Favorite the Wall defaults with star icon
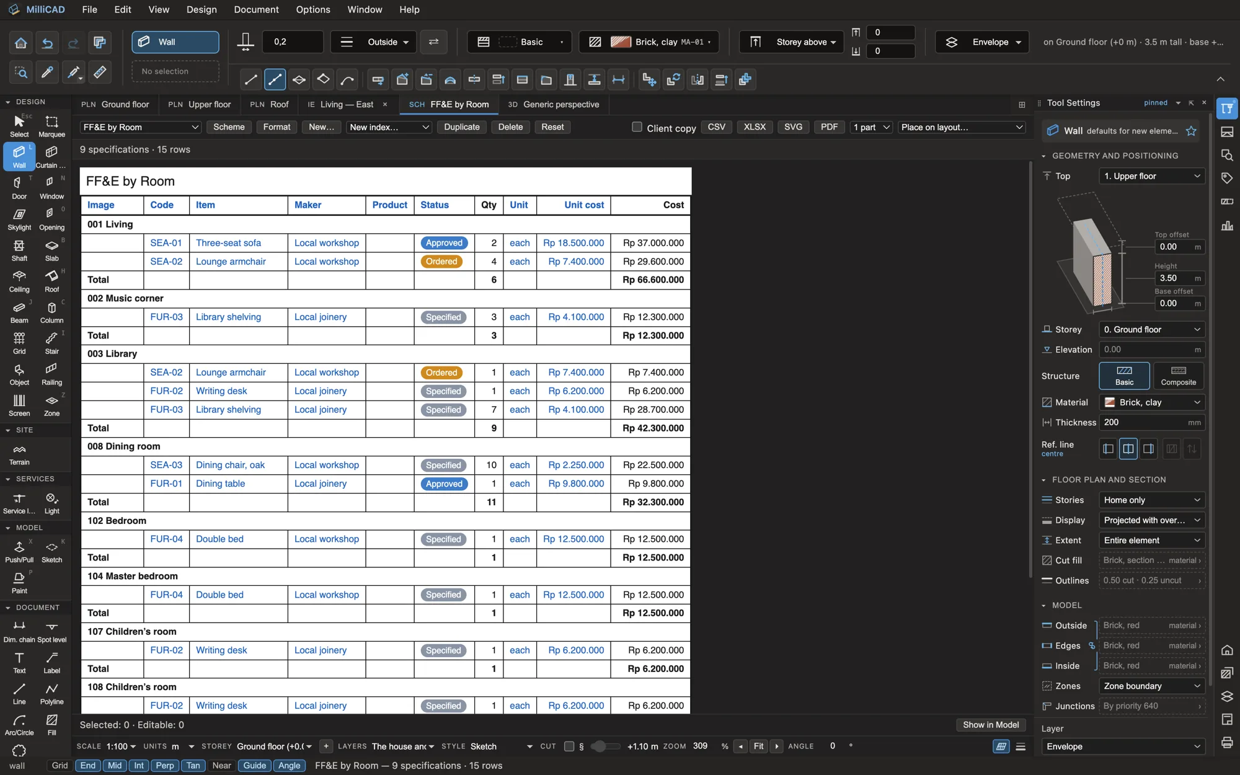Viewport: 1240px width, 775px height. point(1191,131)
